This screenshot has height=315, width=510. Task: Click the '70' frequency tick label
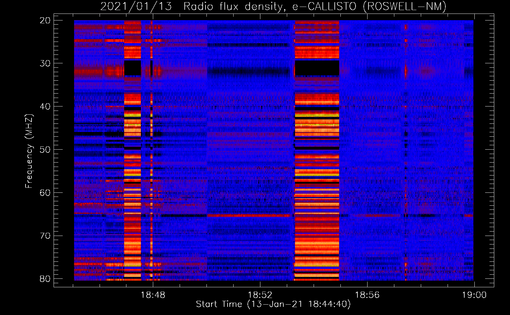[45, 236]
